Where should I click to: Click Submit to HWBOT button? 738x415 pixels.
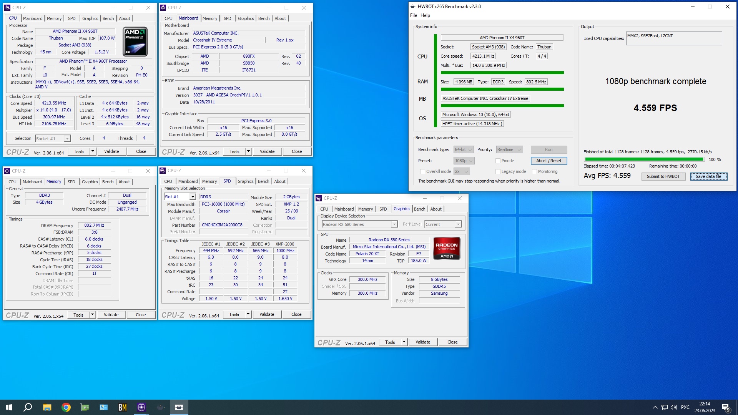pyautogui.click(x=663, y=176)
